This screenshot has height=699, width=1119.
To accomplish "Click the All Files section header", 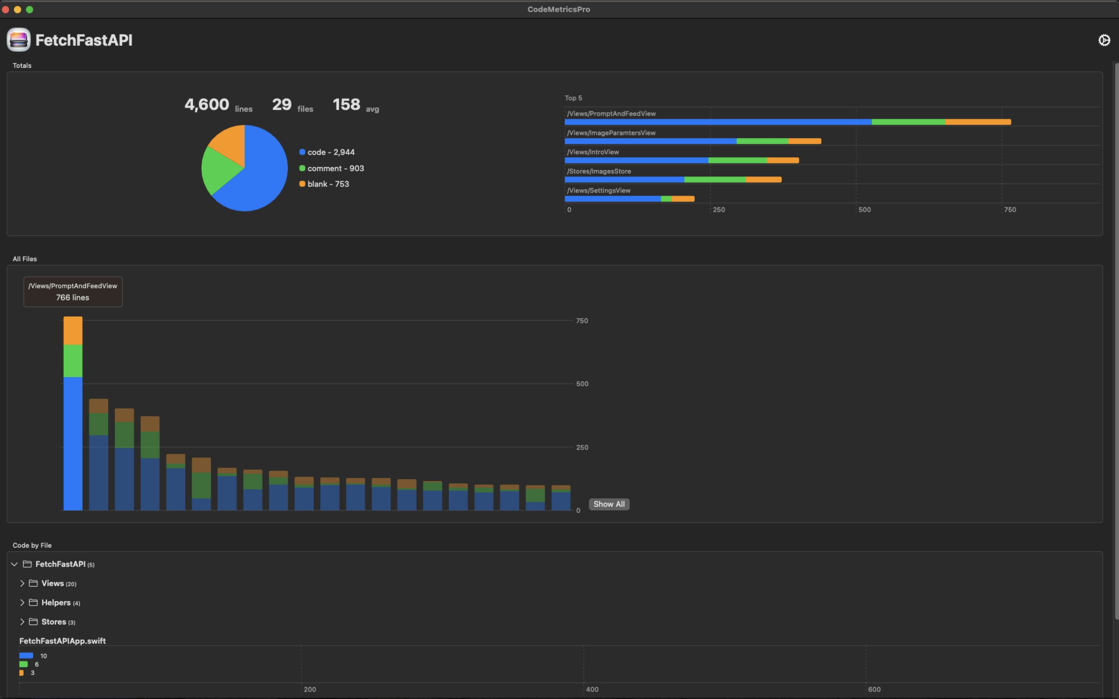I will pos(24,259).
